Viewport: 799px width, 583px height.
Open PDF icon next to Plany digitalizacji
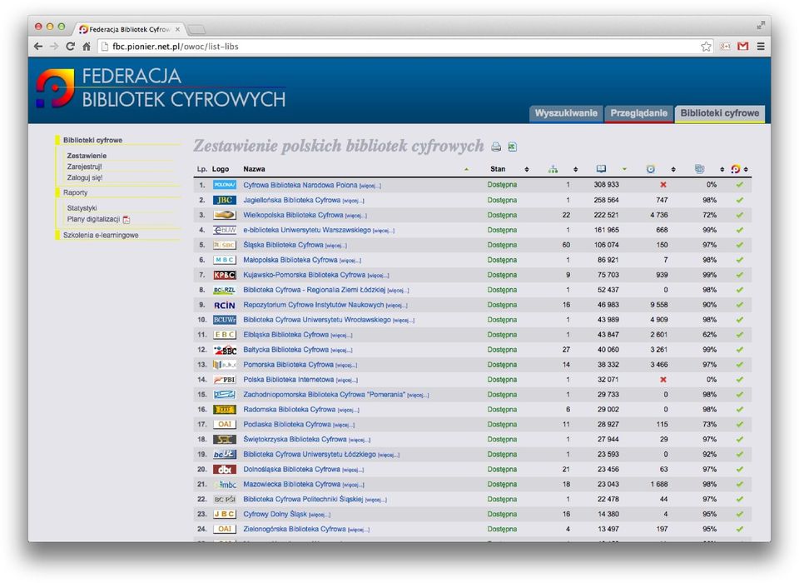pyautogui.click(x=127, y=219)
